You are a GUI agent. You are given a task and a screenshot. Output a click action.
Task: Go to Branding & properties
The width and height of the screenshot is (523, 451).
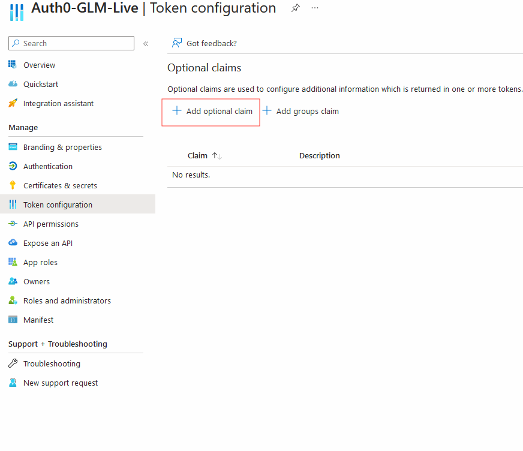click(x=62, y=148)
